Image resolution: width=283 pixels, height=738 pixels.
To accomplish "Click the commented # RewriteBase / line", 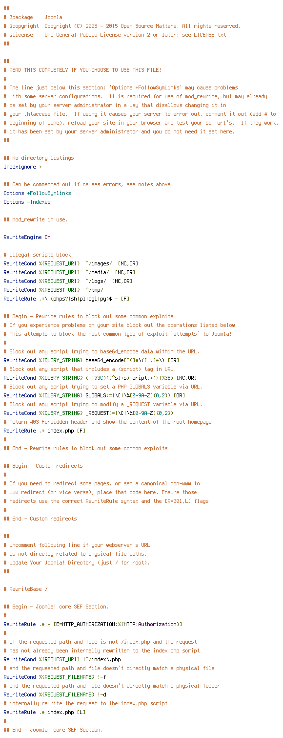I will point(25,589).
